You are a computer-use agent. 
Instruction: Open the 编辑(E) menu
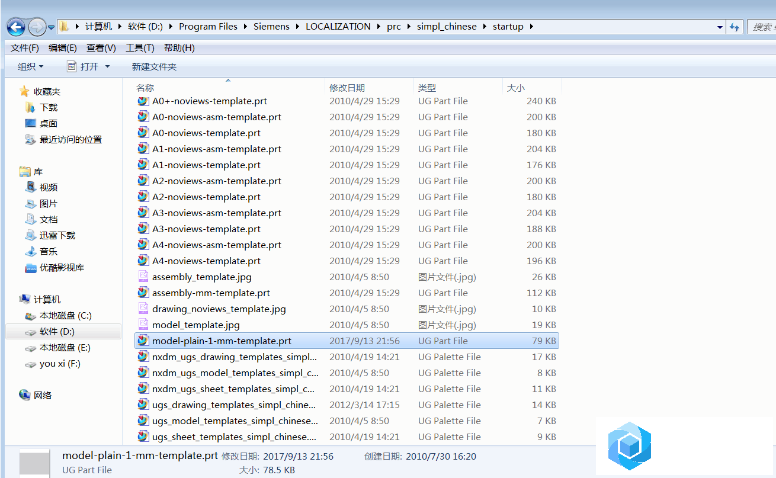[x=63, y=48]
